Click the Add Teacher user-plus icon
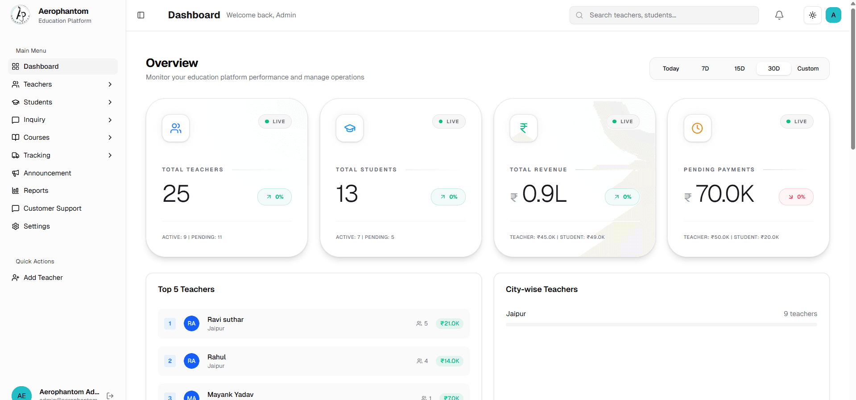The image size is (856, 400). pos(16,278)
